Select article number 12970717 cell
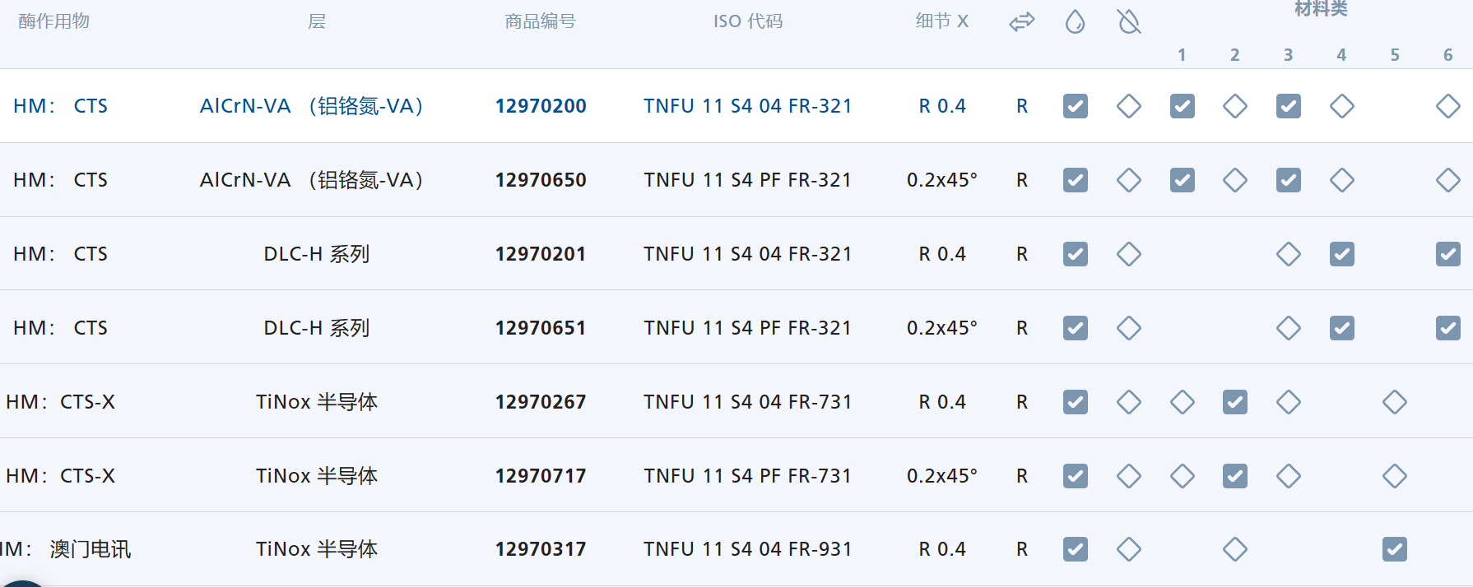This screenshot has width=1473, height=587. coord(541,476)
